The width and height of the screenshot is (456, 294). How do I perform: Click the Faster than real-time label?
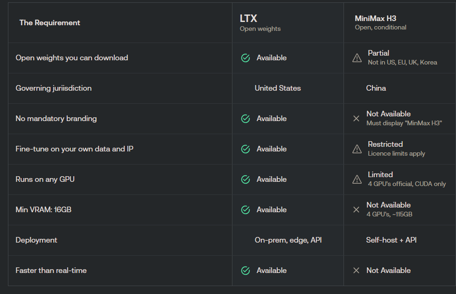[x=51, y=271]
